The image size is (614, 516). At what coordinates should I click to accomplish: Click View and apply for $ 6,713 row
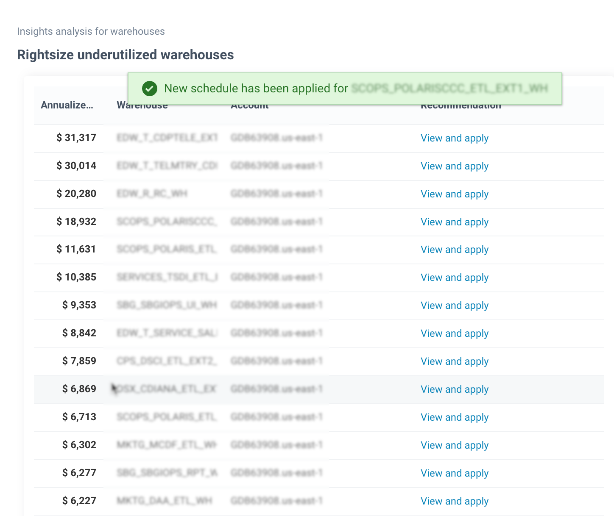coord(454,417)
